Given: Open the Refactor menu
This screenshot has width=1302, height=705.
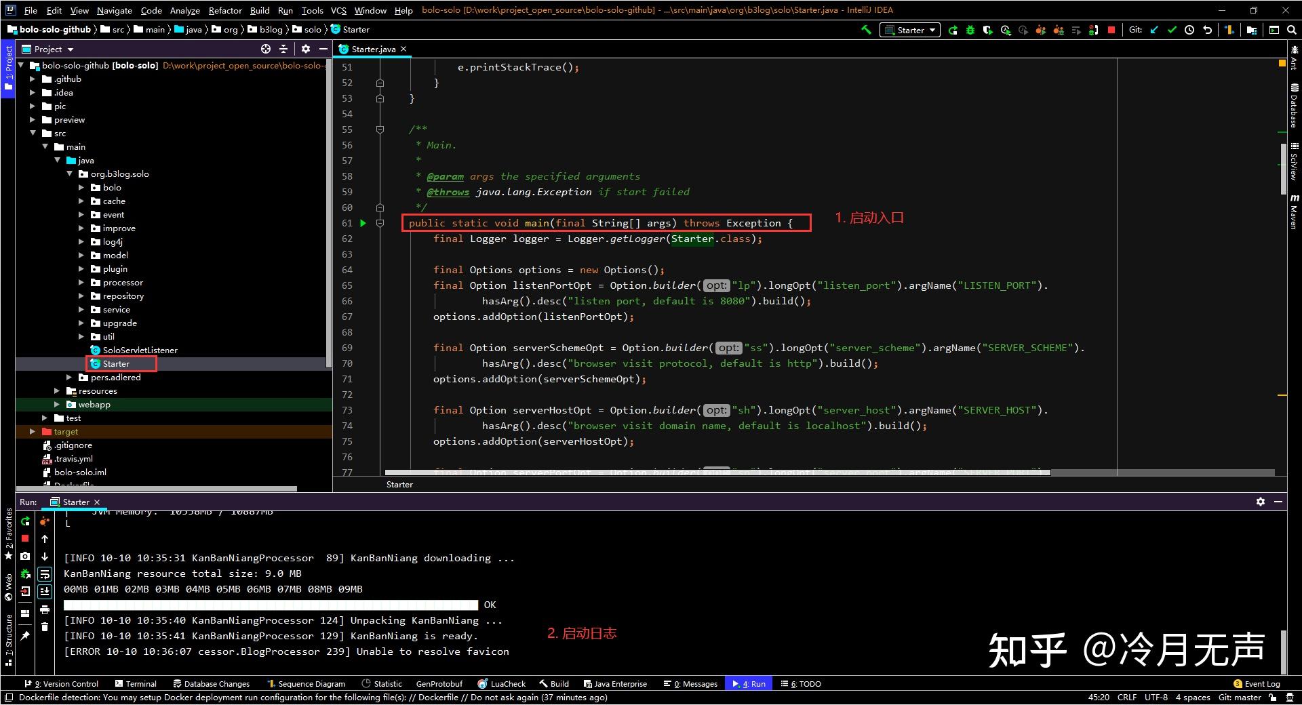Looking at the screenshot, I should point(225,10).
